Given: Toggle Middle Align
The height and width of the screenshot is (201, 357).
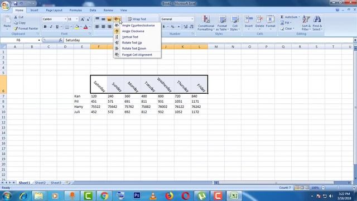Looking at the screenshot, I should [103, 19].
